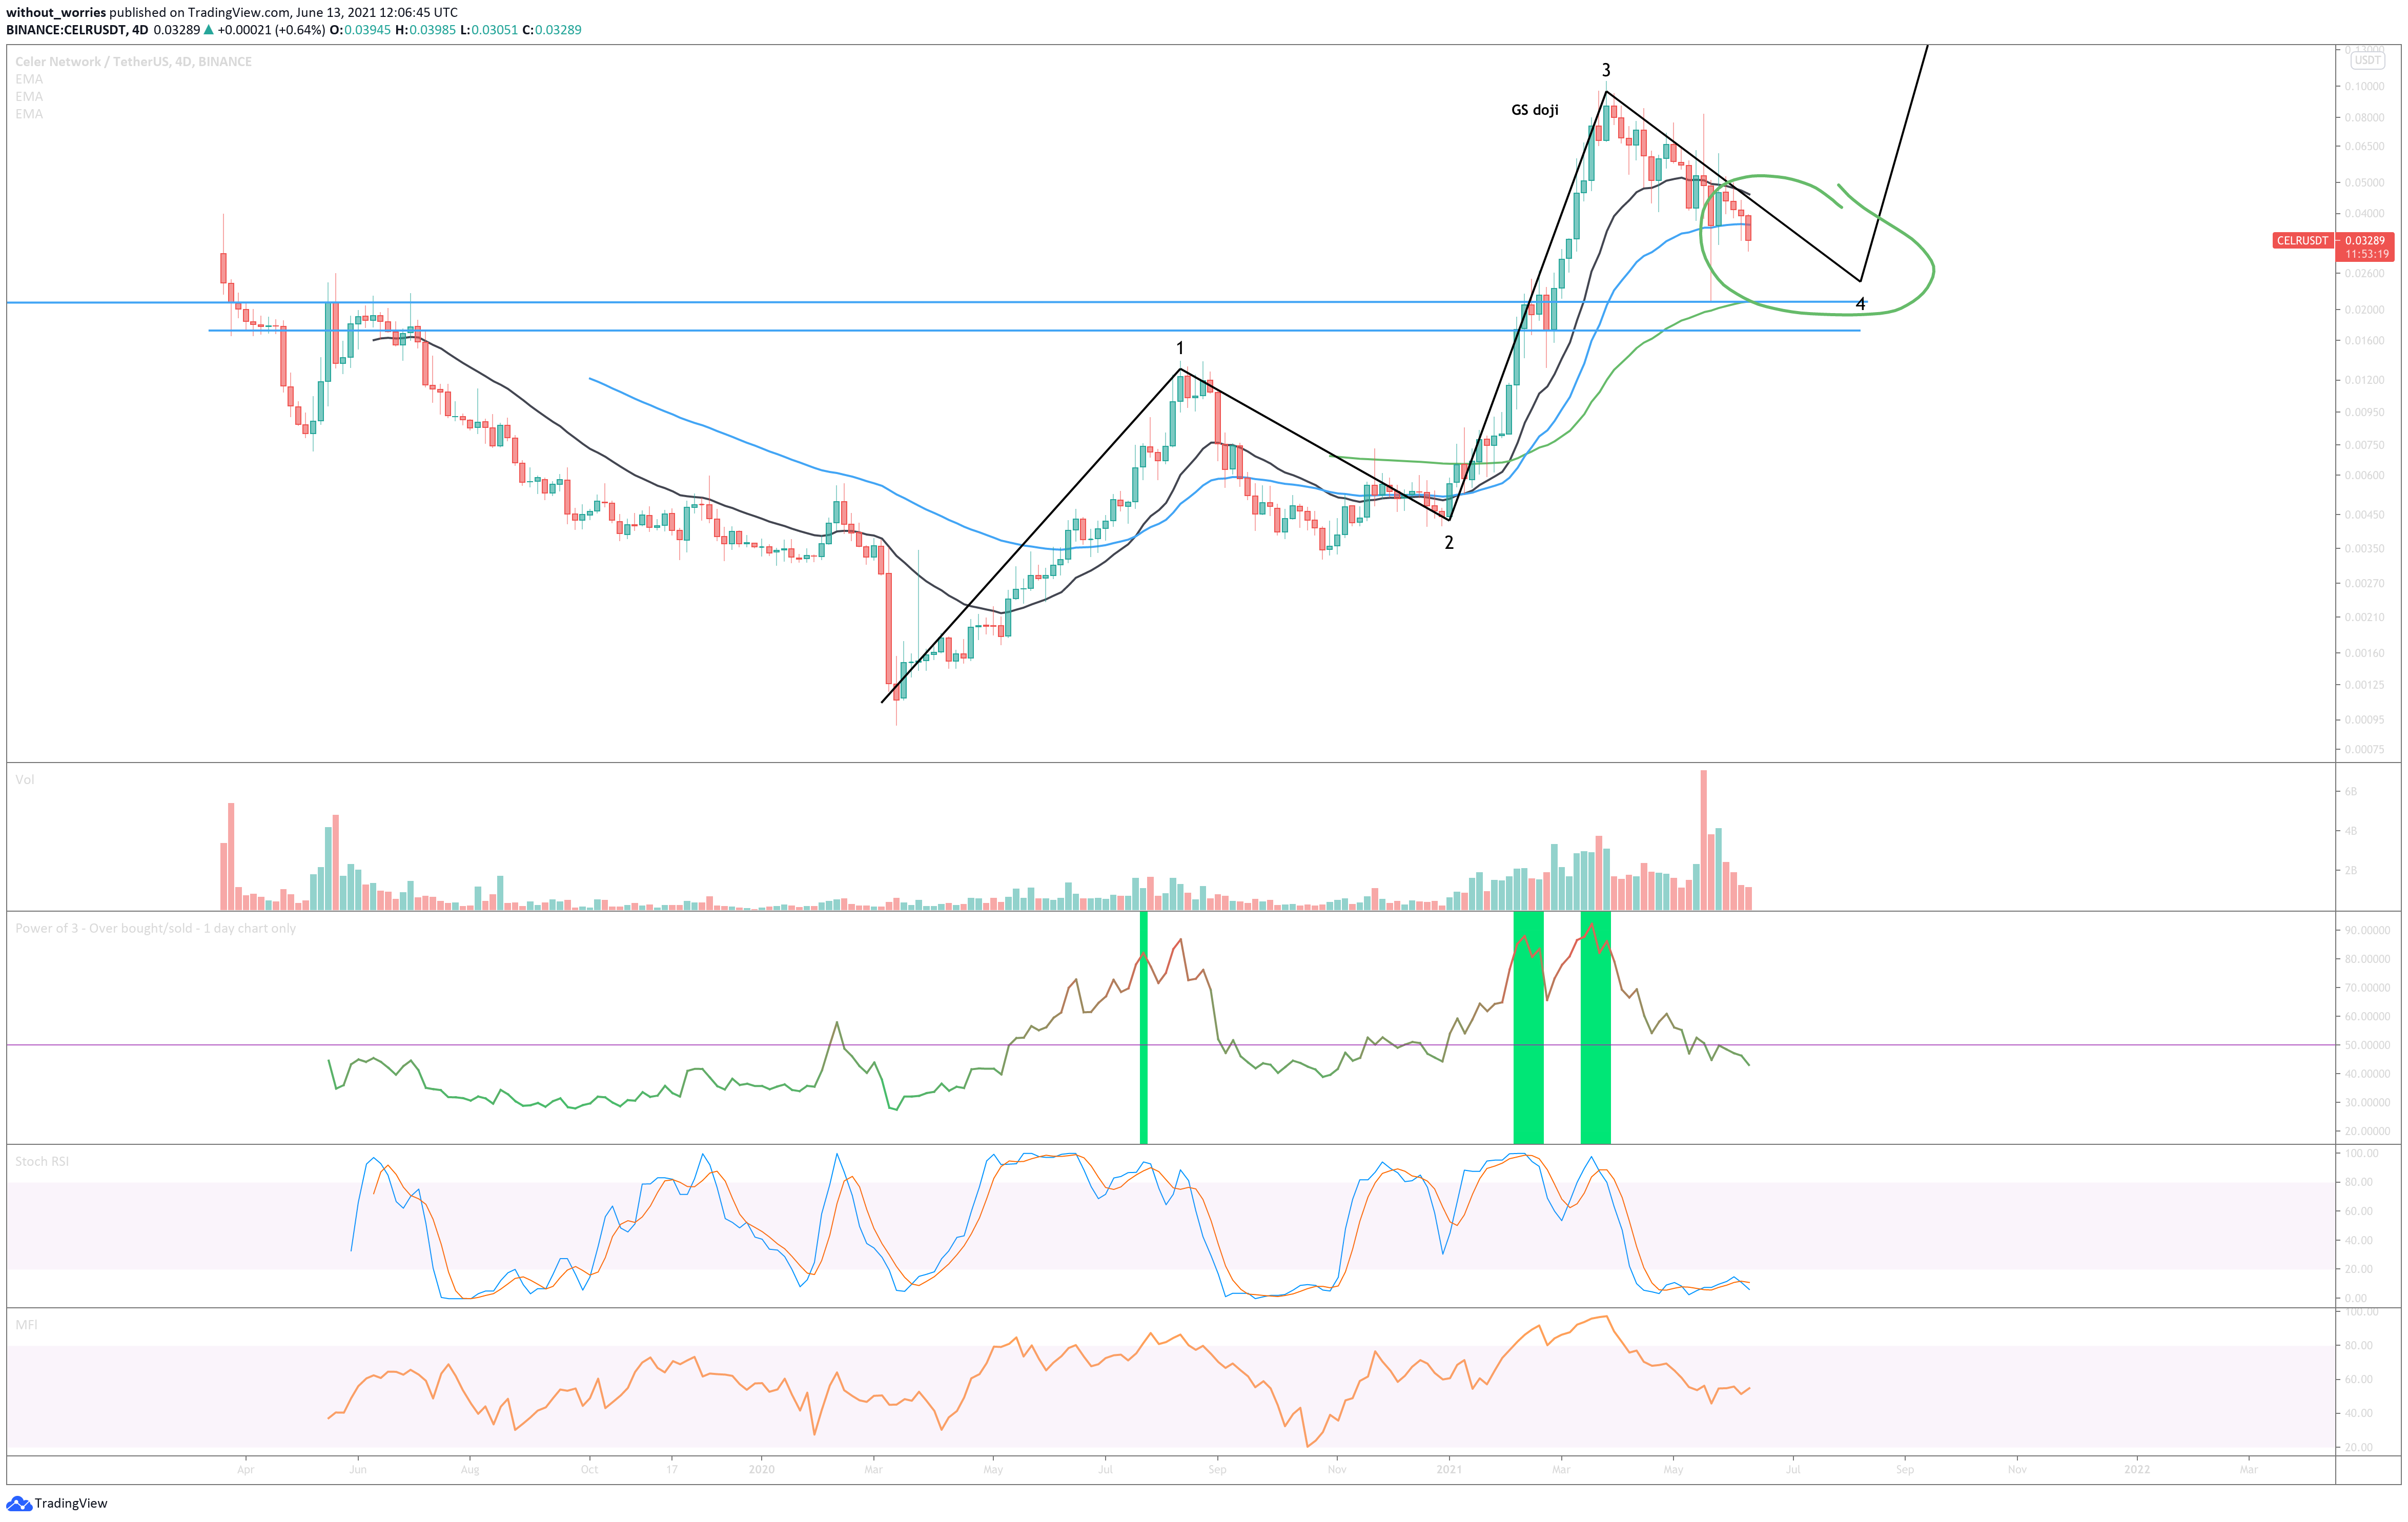Click the Aug label on time axis
The height and width of the screenshot is (1522, 2408).
[x=470, y=1469]
